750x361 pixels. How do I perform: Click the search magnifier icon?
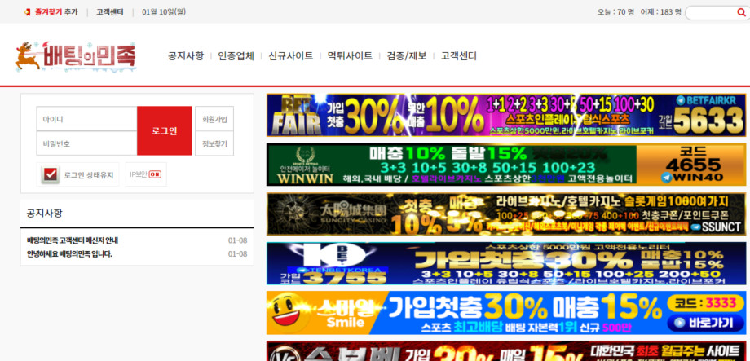741,12
